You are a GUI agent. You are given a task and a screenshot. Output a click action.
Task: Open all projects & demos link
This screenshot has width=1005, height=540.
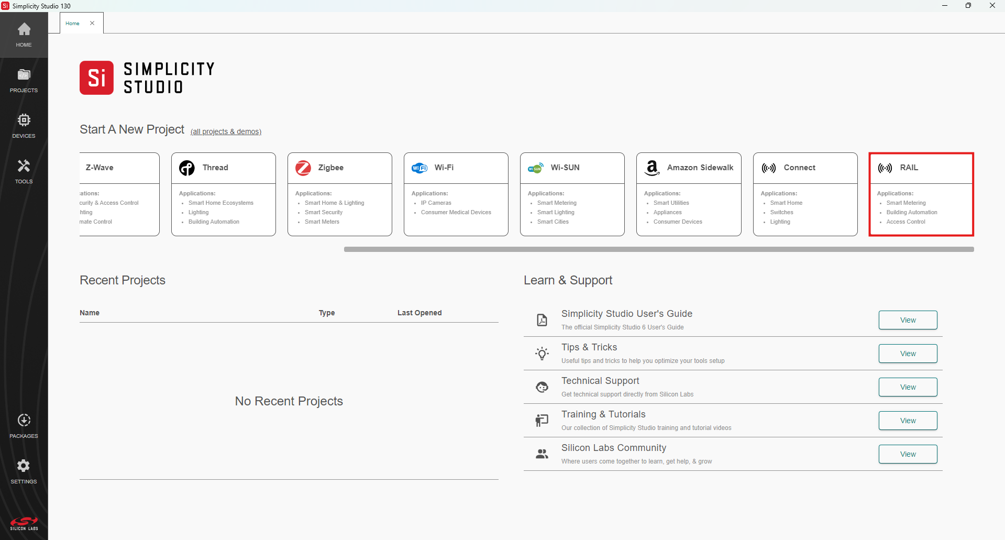coord(226,131)
